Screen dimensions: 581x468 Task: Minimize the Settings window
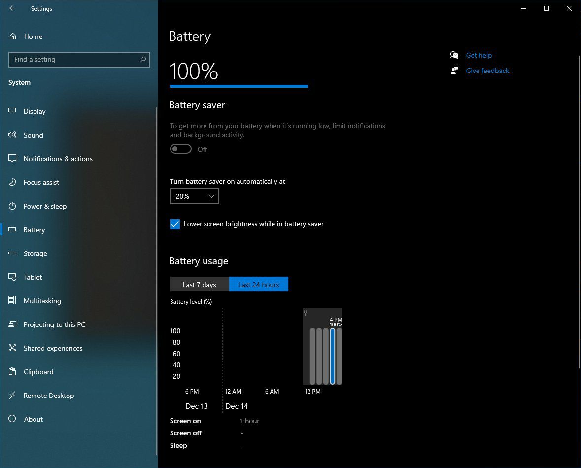click(x=523, y=8)
